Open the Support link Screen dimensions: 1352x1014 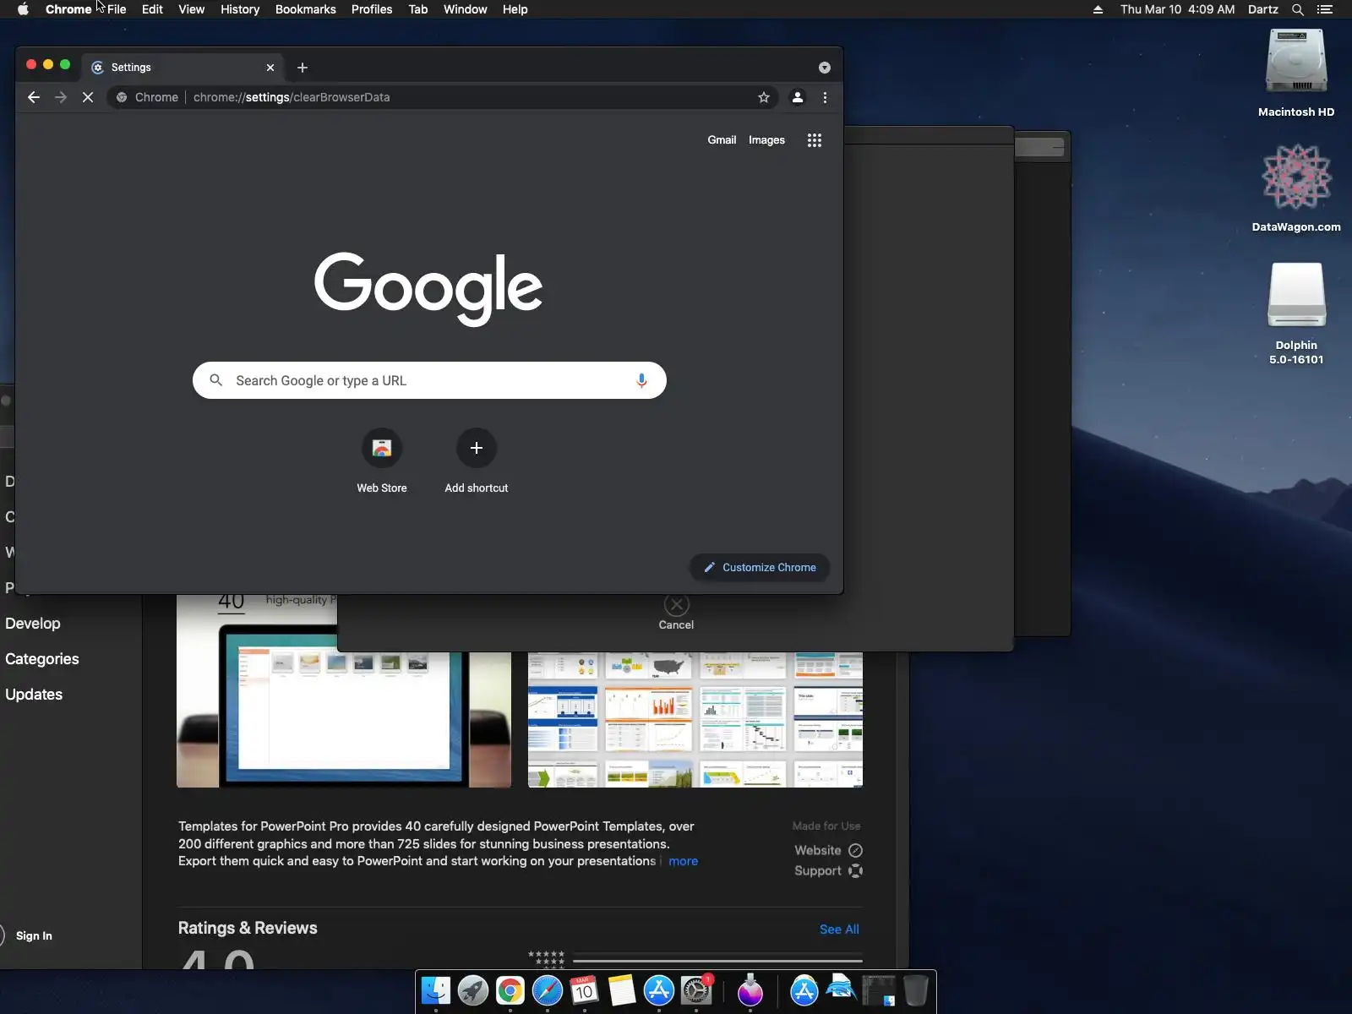tap(828, 870)
